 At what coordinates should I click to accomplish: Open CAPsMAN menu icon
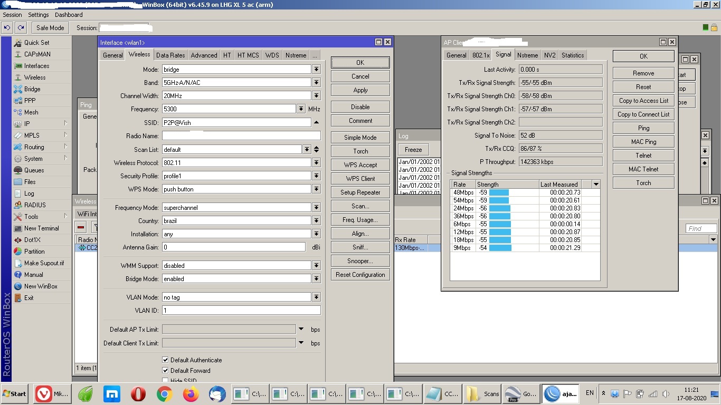[x=18, y=54]
